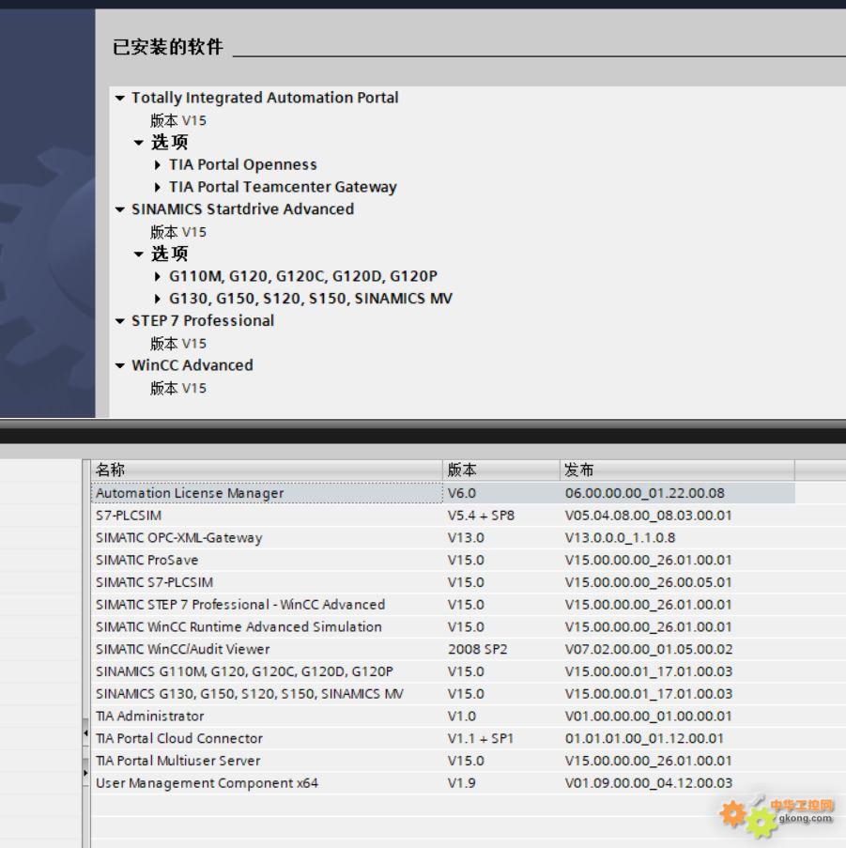Click the right-pointing splitter arrow beside the table
This screenshot has height=848, width=846.
(85, 774)
